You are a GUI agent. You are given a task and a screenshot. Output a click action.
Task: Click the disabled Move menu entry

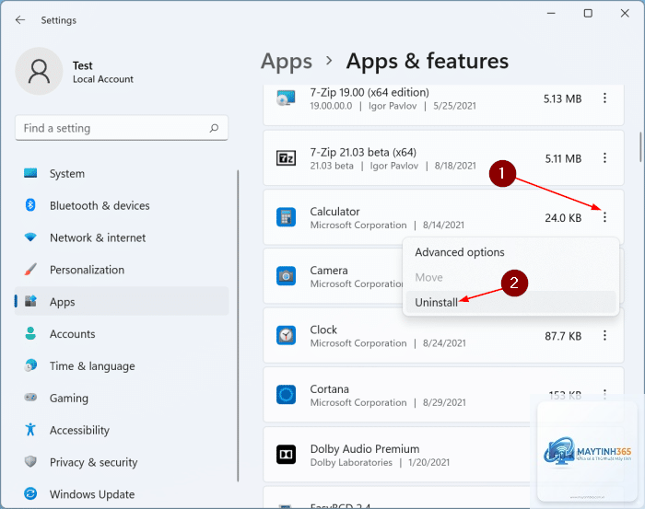(x=510, y=277)
